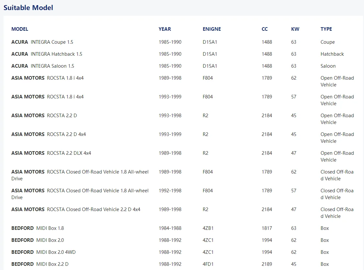Screen dimensions: 364x270
Task: Click 1817 CC value
Action: pyautogui.click(x=267, y=228)
